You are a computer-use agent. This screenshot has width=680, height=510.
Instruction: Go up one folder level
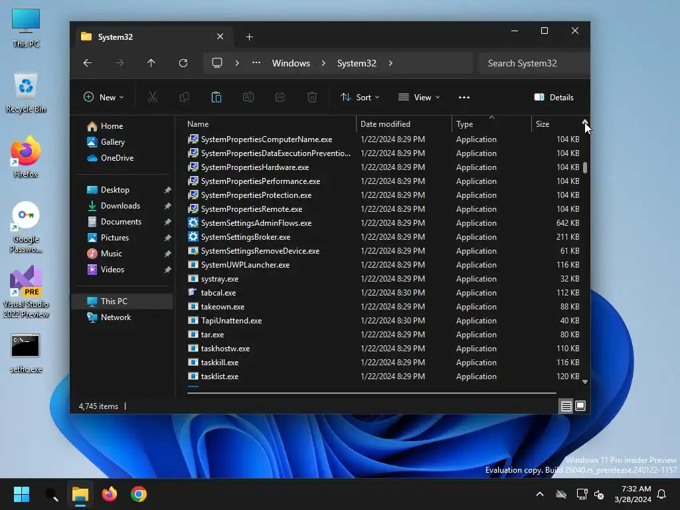(151, 63)
